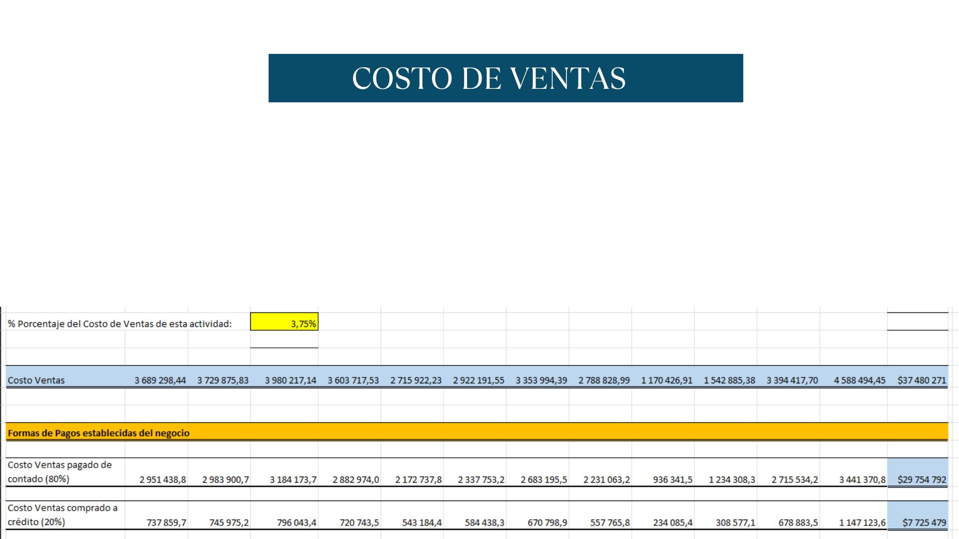Click the contado total $29 754 792
The height and width of the screenshot is (539, 959).
click(922, 480)
